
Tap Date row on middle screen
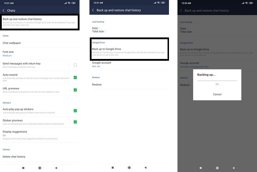(96, 28)
